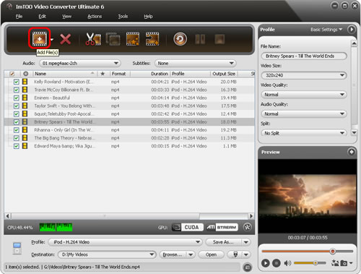Screen dimensions: 361x274
Task: Uncheck the Taylor Swift - You Belong With checkbox
Action: (16, 106)
